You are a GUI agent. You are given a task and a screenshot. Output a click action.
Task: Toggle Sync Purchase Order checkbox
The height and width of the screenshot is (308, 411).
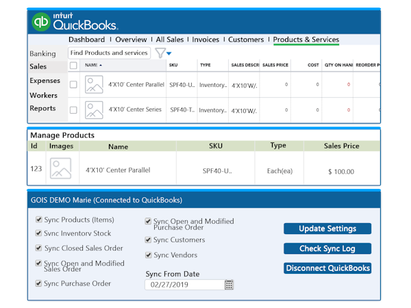click(x=38, y=283)
